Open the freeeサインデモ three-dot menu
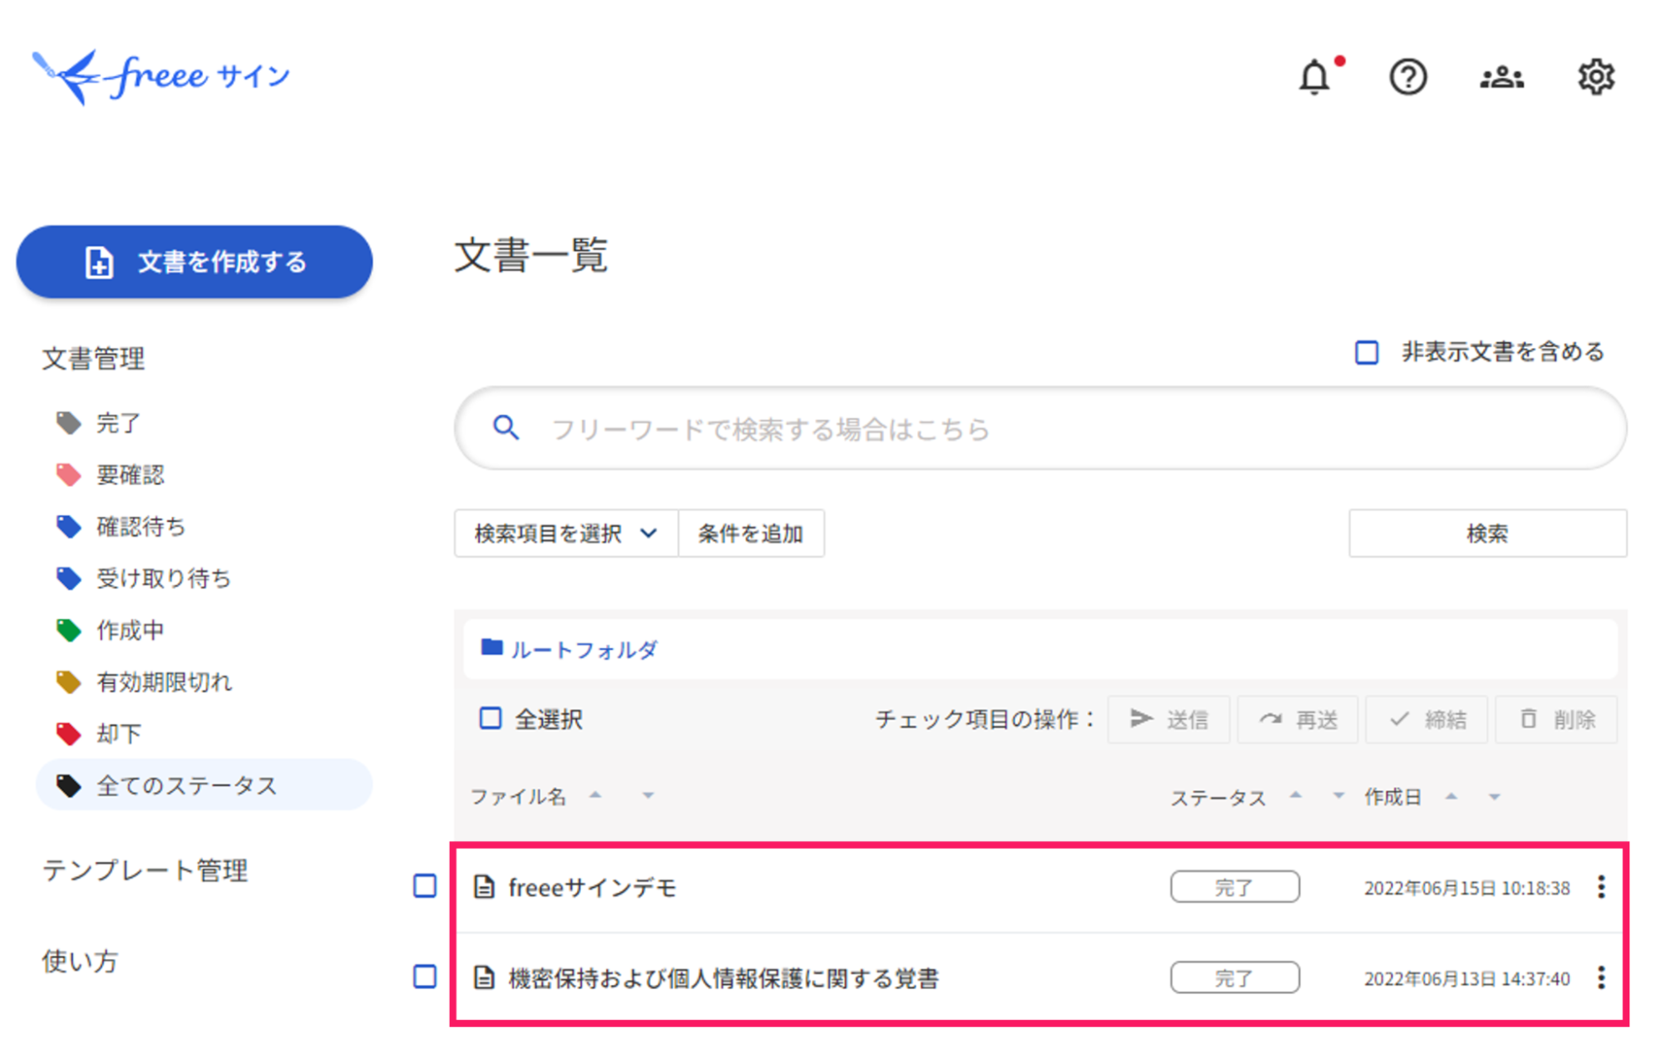1661x1038 pixels. (x=1601, y=888)
